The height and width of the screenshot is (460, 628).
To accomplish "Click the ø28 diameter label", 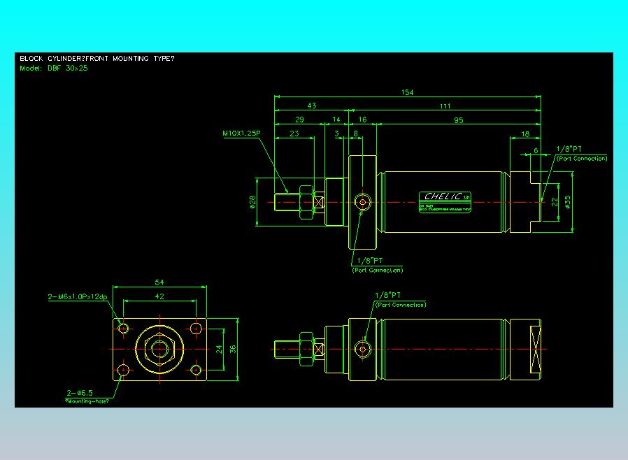I will click(252, 202).
